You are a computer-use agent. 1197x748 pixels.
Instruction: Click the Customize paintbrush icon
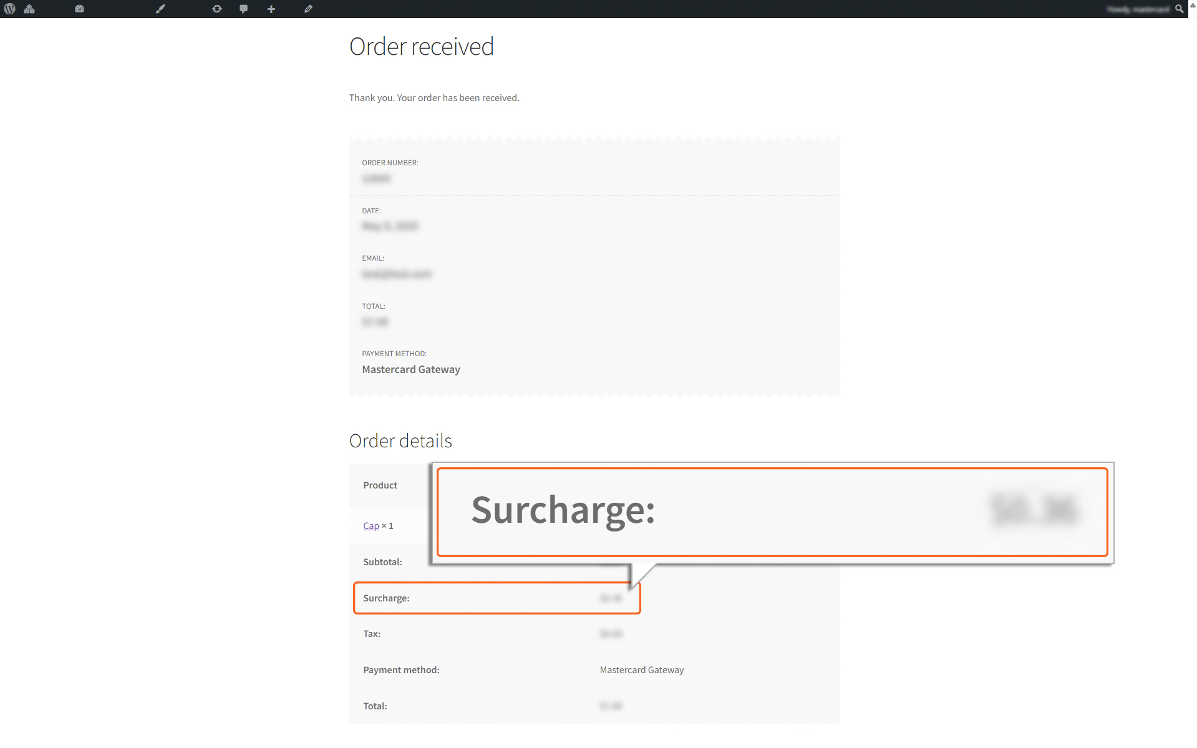coord(160,9)
